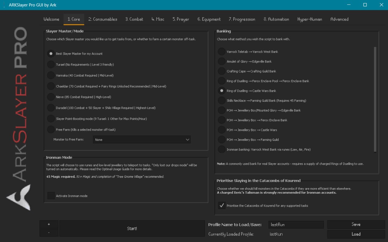388x242 pixels.
Task: Go to the 4. Misc tab
Action: pyautogui.click(x=158, y=19)
